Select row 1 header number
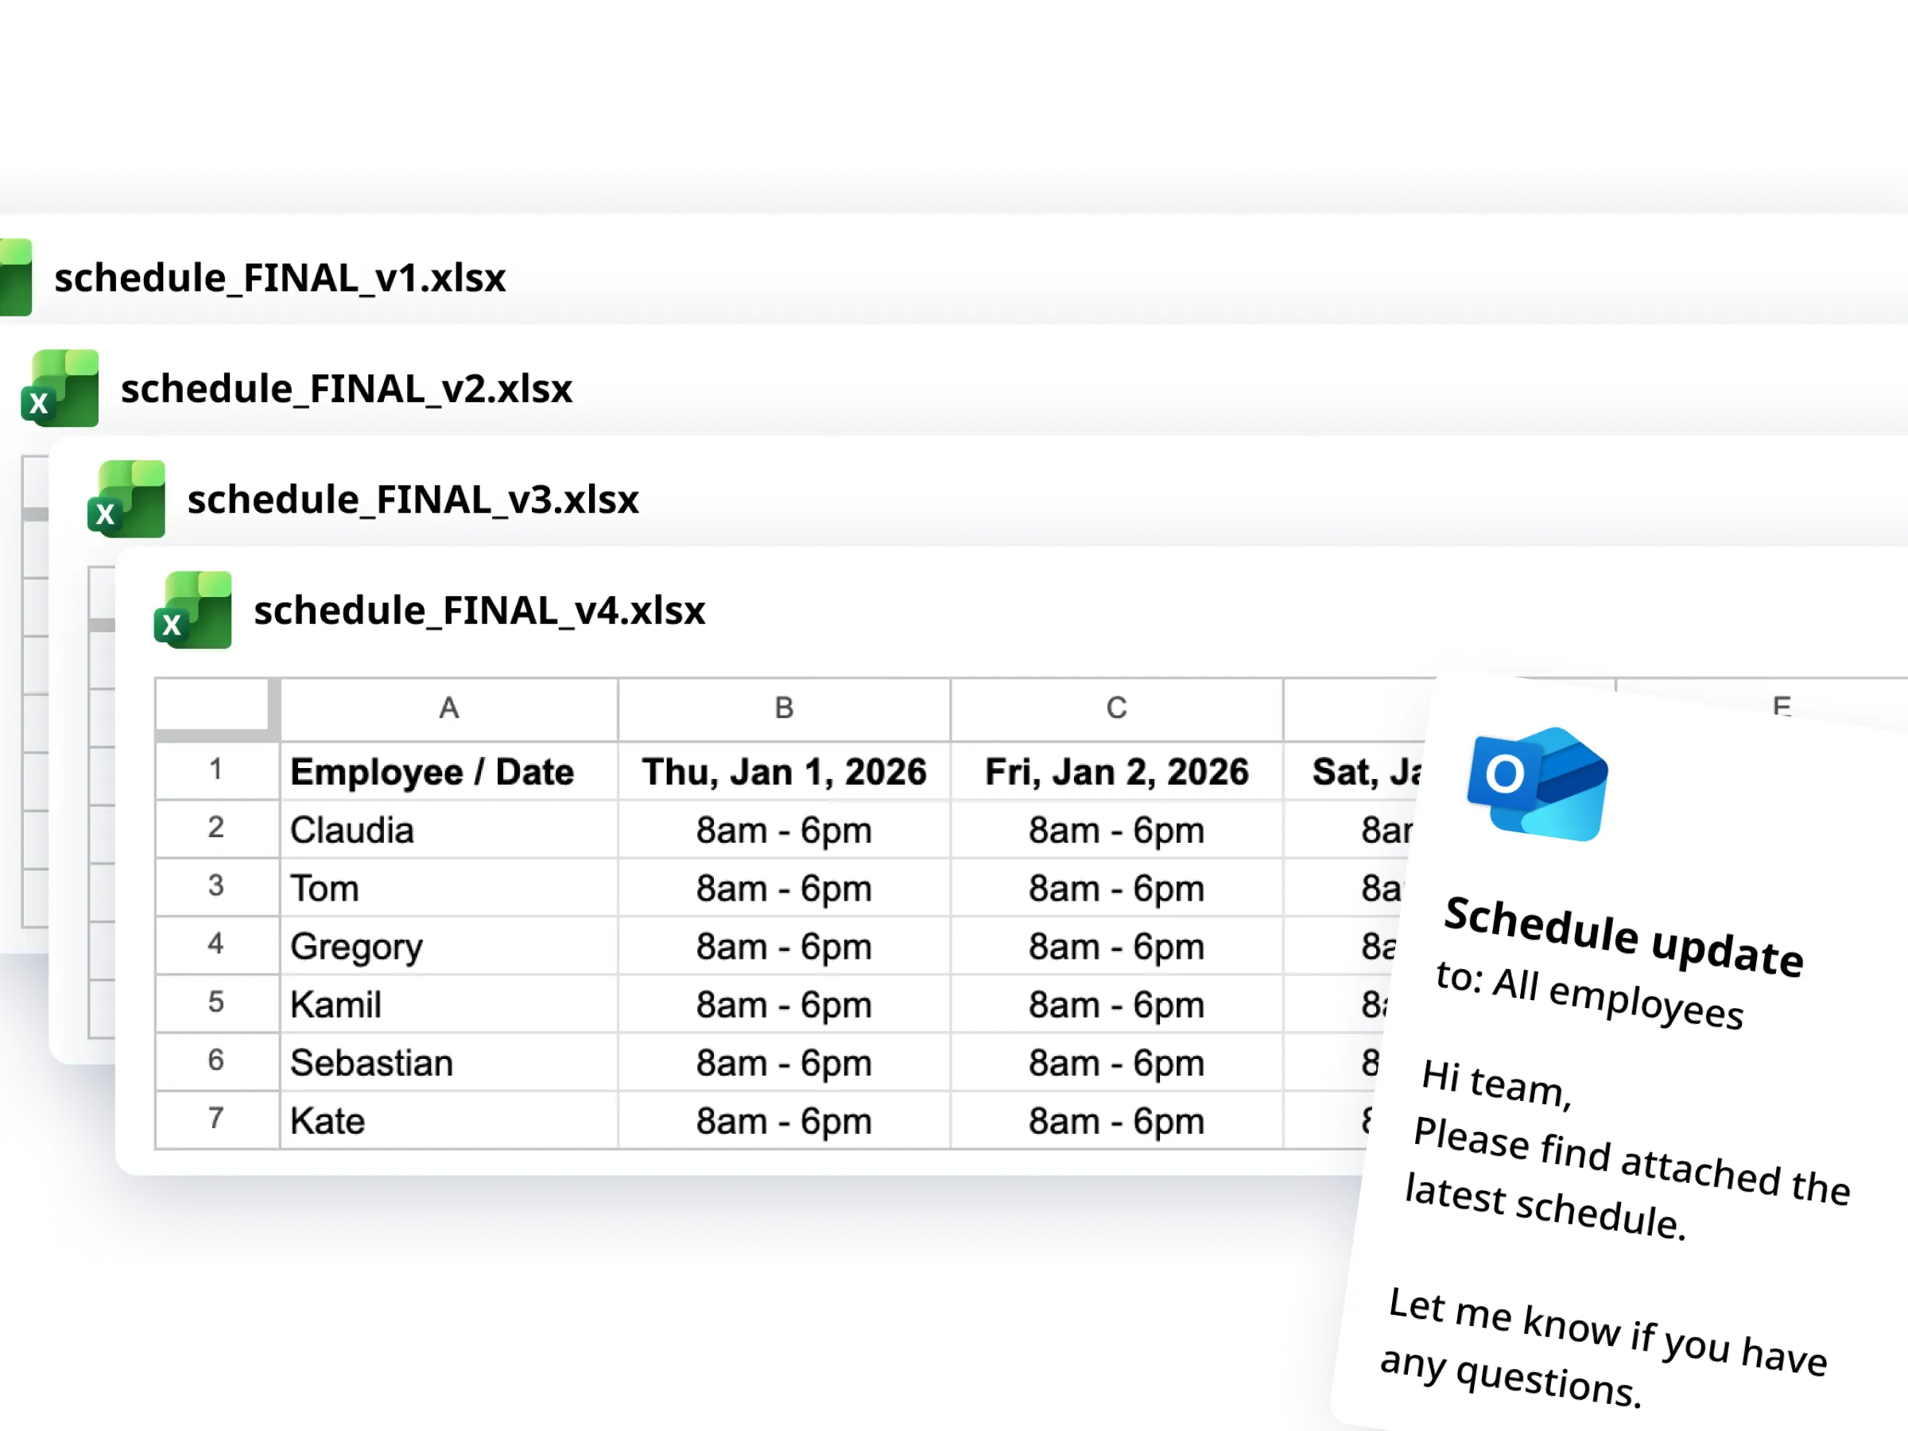Screen dimensions: 1908x1431 click(216, 770)
